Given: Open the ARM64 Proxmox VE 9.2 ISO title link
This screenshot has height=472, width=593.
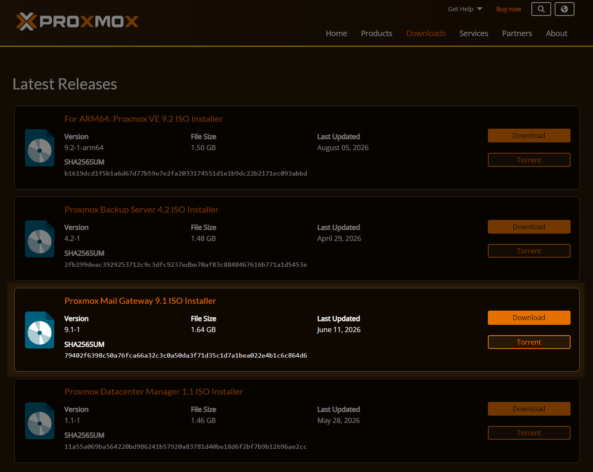Looking at the screenshot, I should point(144,119).
